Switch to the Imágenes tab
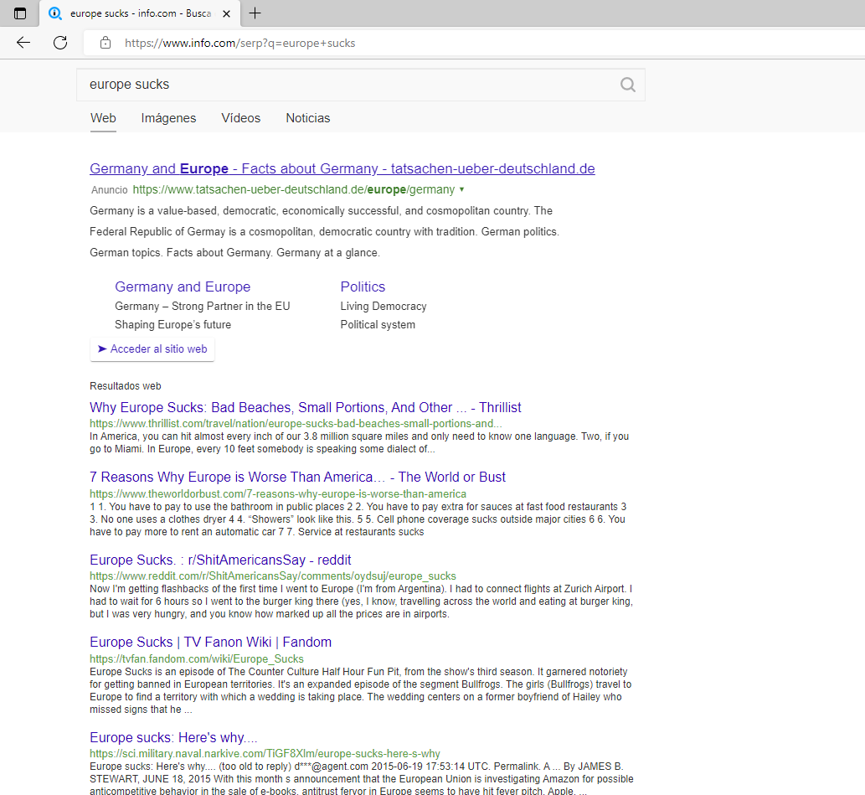This screenshot has width=865, height=795. tap(168, 118)
